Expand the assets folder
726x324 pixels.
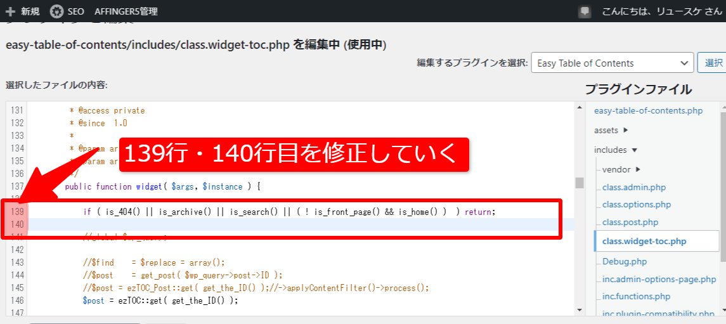pyautogui.click(x=611, y=130)
